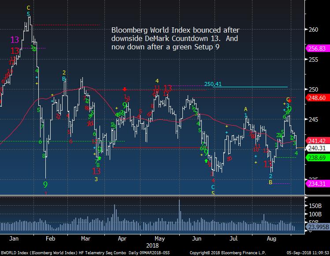Image resolution: width=330 pixels, height=256 pixels.
Task: Click the cyan 250.41 level label
Action: [x=212, y=84]
